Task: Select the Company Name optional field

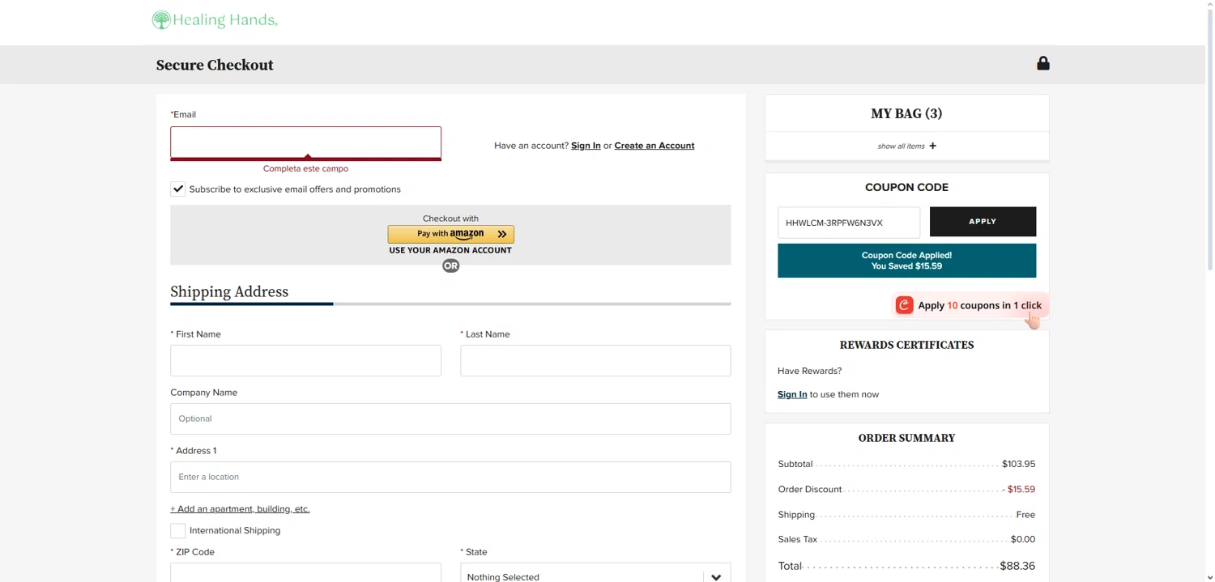Action: [450, 419]
